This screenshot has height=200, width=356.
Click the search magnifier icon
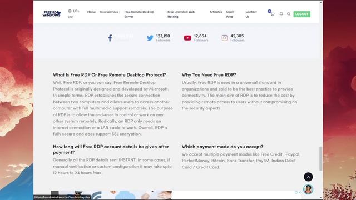pos(289,14)
